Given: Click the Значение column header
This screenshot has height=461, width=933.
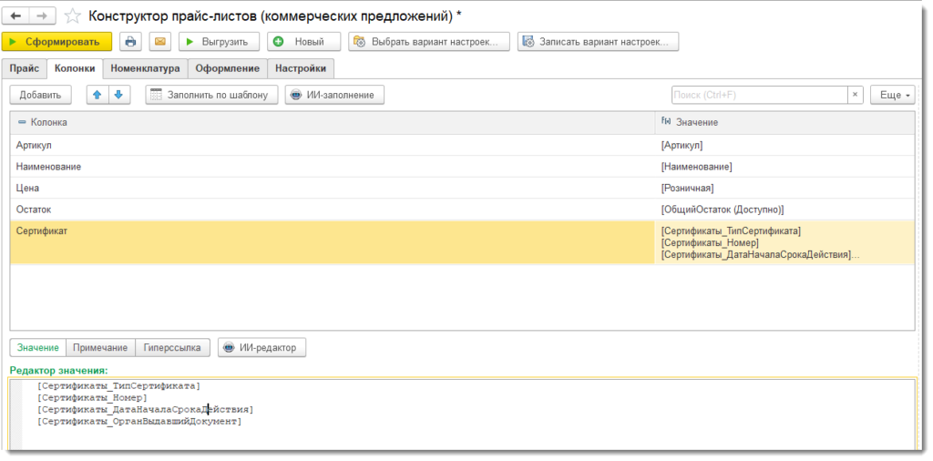Looking at the screenshot, I should pos(784,122).
